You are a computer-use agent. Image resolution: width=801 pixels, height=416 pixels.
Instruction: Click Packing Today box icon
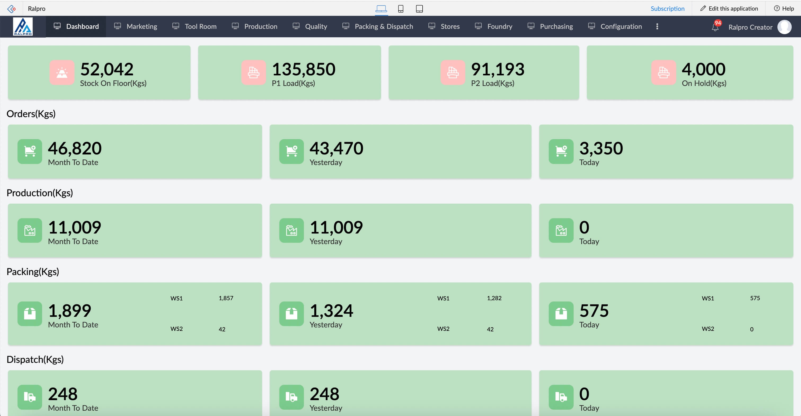tap(561, 314)
